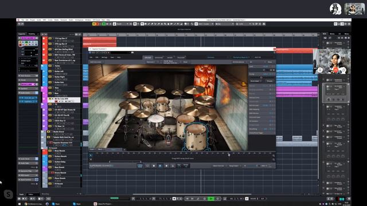Click the Record button in Superior Drummer transport
367x206 pixels.
pos(166,165)
